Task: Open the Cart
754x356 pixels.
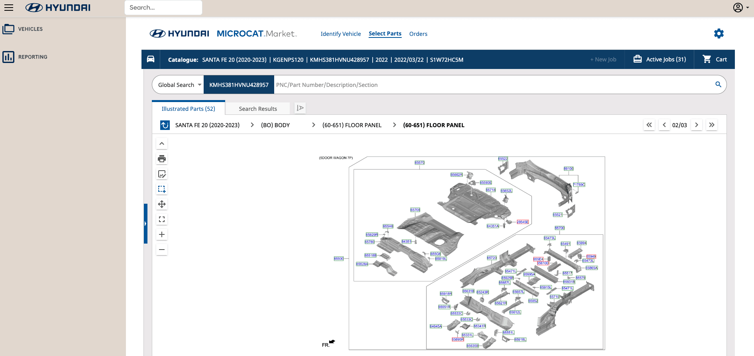Action: tap(715, 59)
